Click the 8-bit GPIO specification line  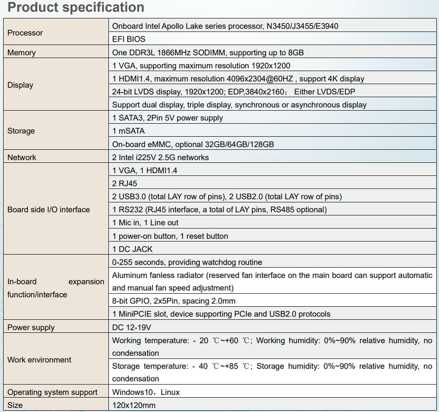tap(174, 301)
